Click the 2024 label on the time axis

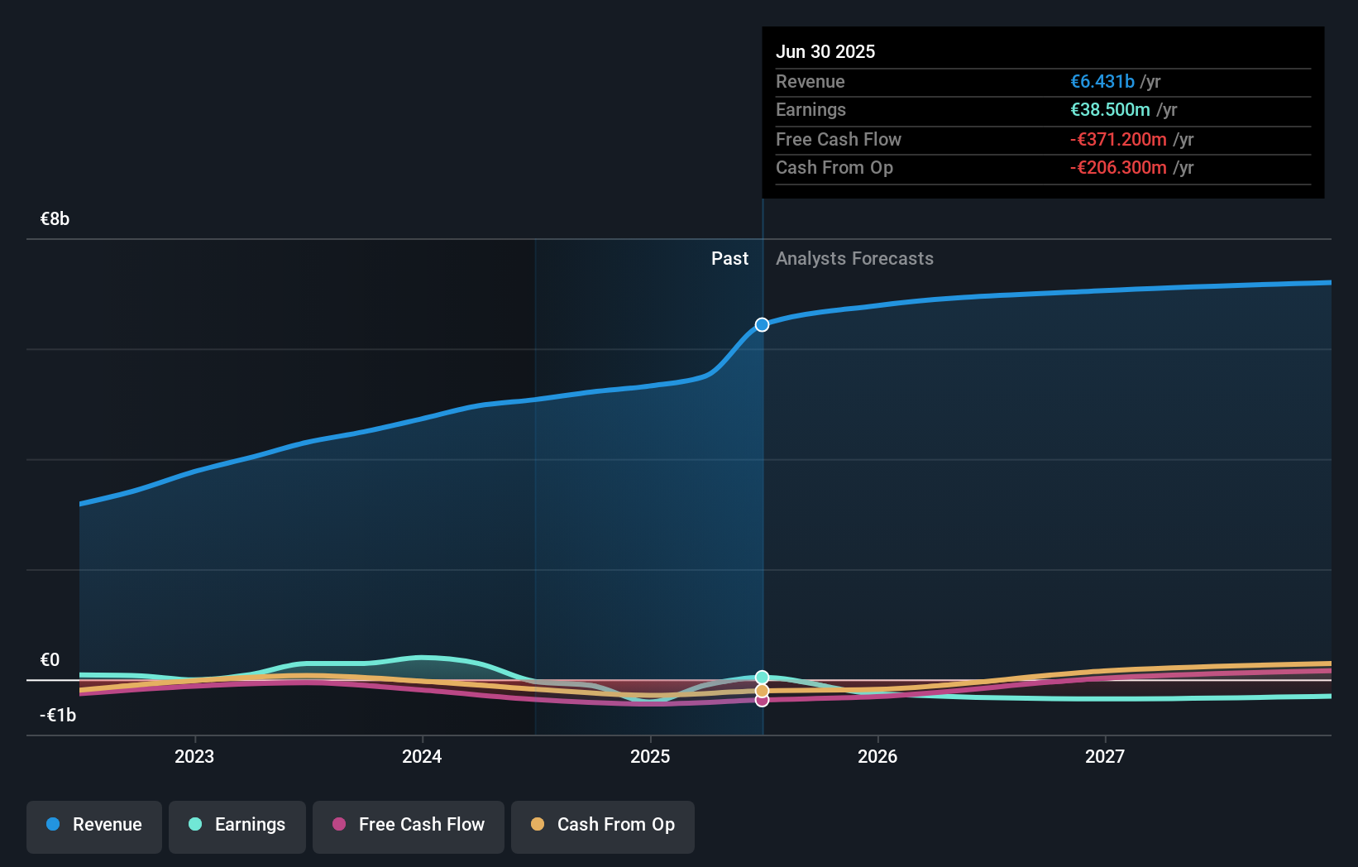click(x=422, y=755)
